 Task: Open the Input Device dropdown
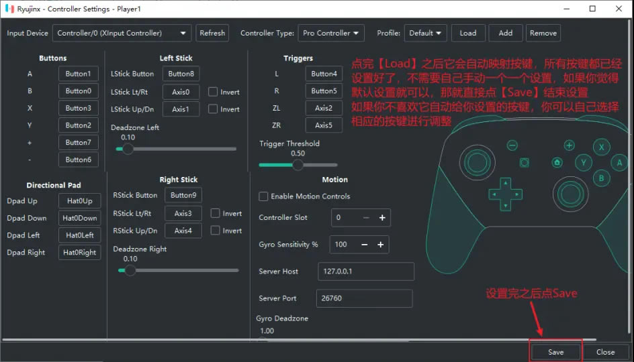click(122, 33)
